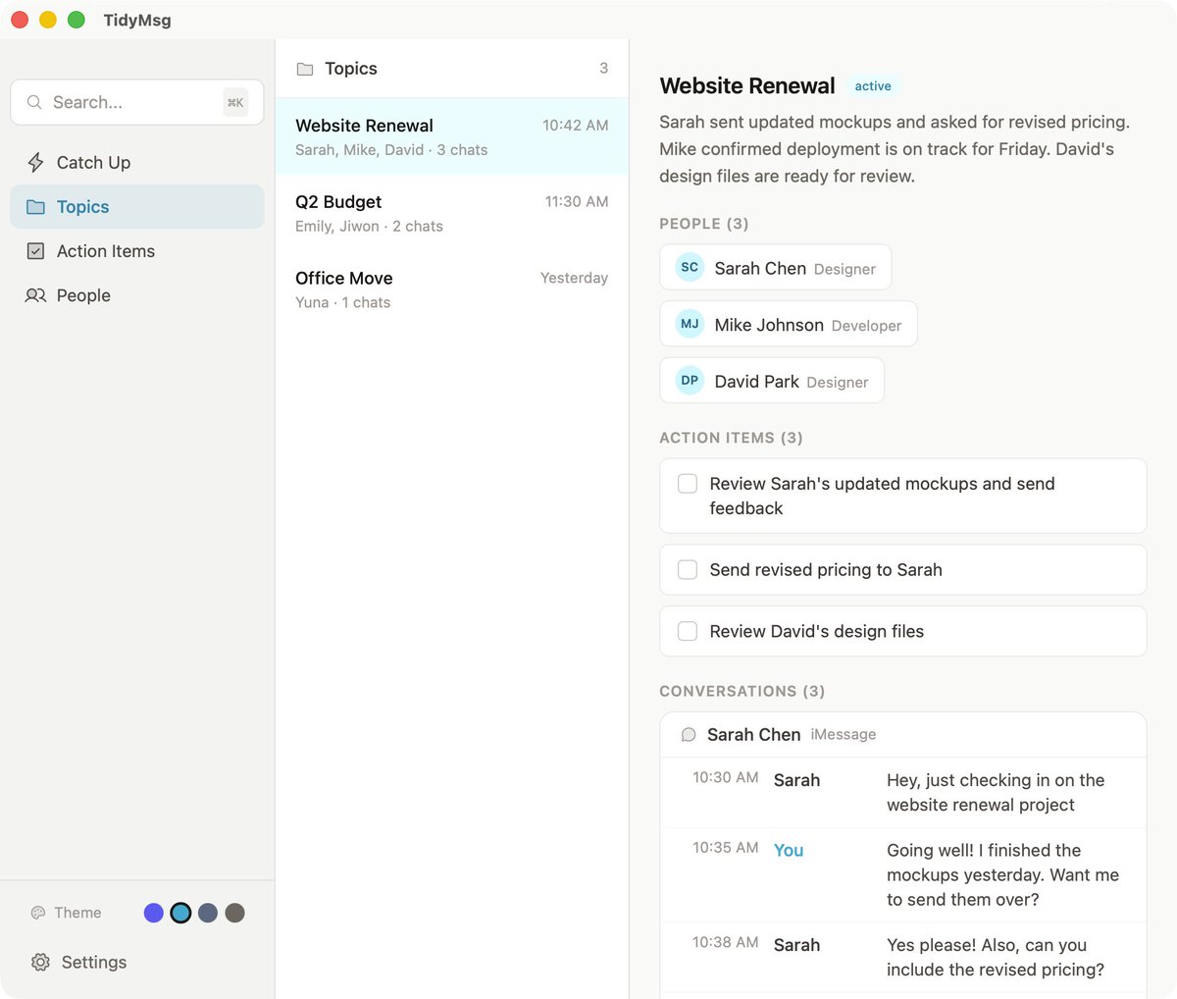This screenshot has height=999, width=1177.
Task: Click the topics count '3' in header
Action: [x=603, y=69]
